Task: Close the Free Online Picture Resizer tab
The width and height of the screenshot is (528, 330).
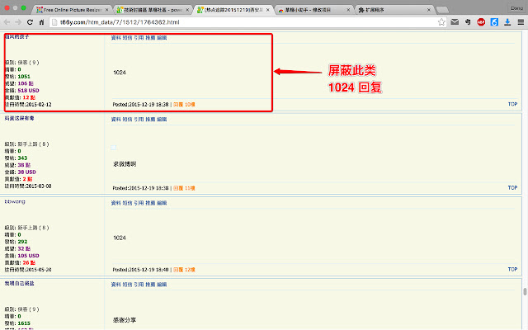Action: [x=106, y=10]
